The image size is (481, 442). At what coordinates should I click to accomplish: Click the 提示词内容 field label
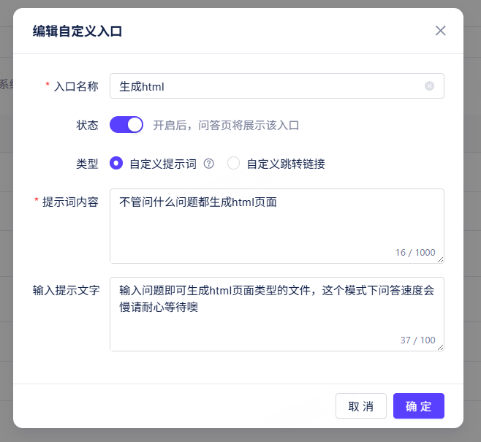tap(70, 202)
